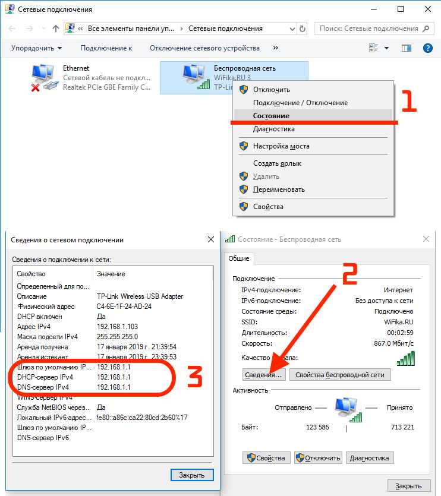Click the Сведения... button
This screenshot has height=496, width=441.
264,375
